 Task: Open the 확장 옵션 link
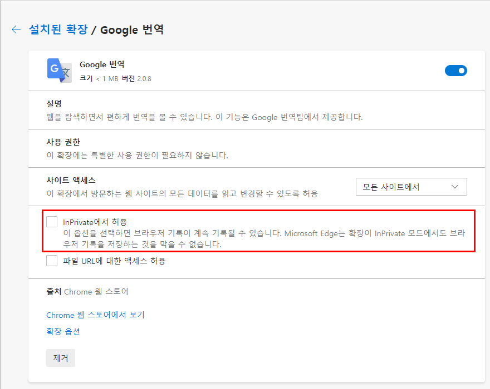pos(63,331)
